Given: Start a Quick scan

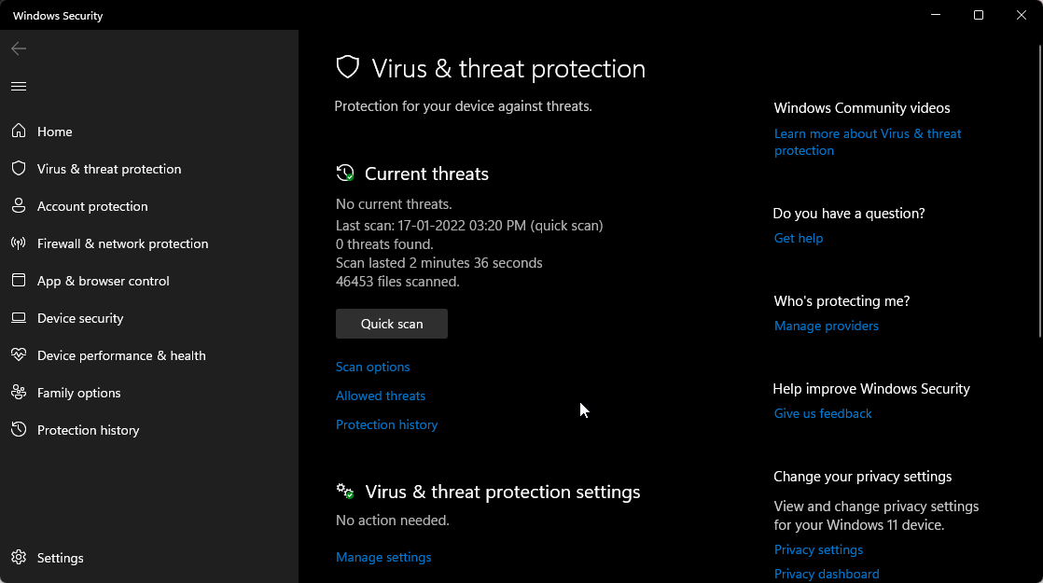Looking at the screenshot, I should click(x=391, y=323).
